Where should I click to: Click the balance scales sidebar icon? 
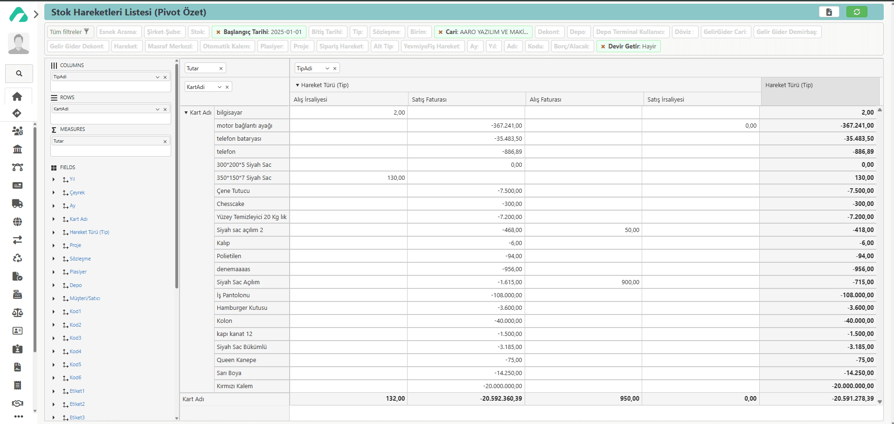pyautogui.click(x=17, y=313)
